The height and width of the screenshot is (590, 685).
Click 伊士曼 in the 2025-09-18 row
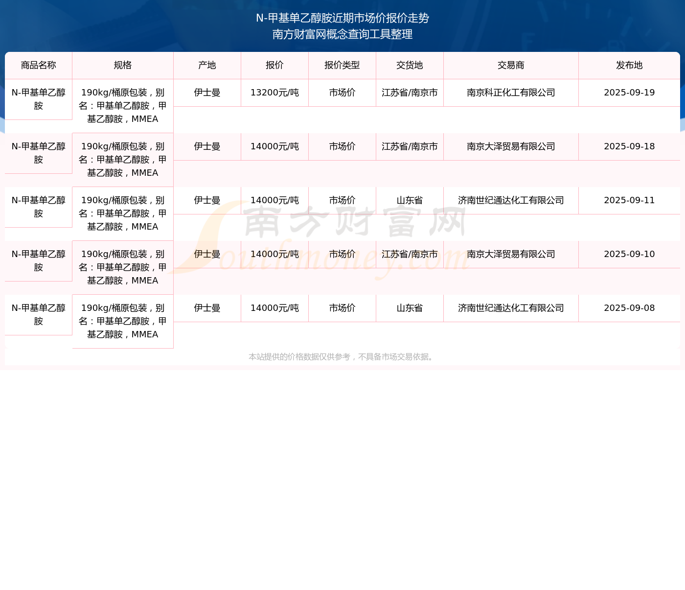tap(207, 146)
